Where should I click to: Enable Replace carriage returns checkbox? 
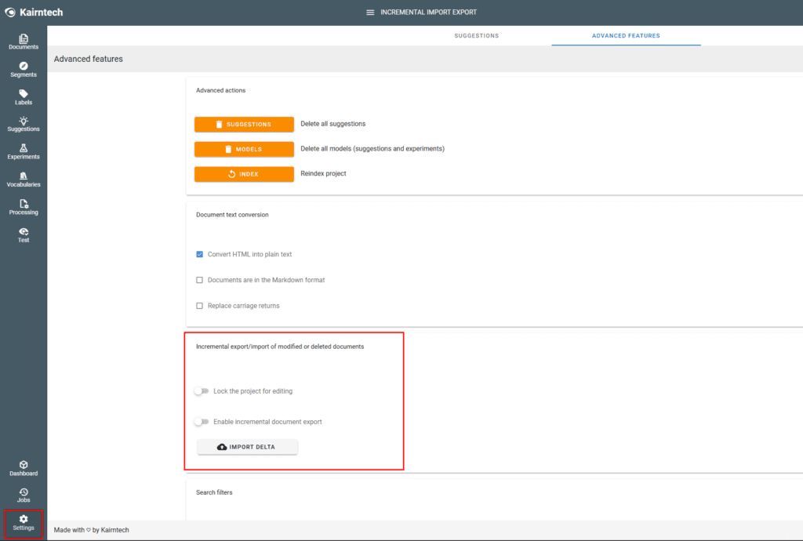tap(199, 306)
